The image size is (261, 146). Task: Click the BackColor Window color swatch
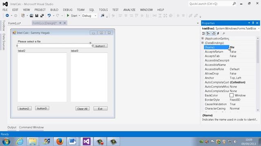coord(231,95)
